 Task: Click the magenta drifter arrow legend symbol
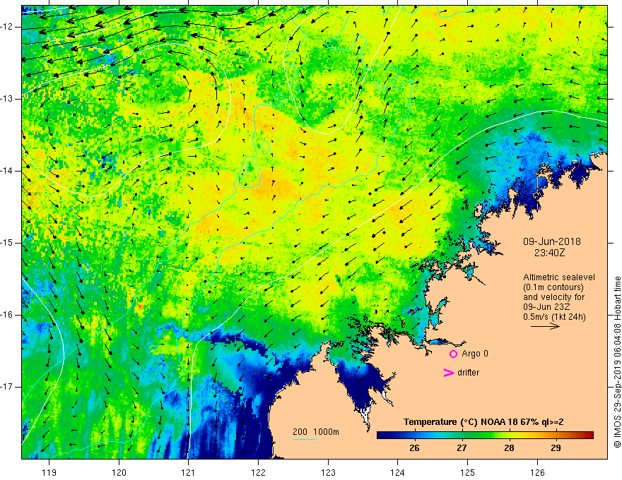tap(448, 373)
